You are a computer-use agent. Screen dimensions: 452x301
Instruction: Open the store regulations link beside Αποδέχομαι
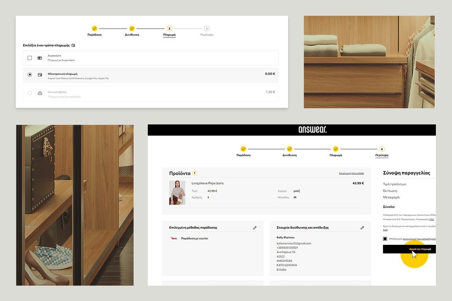[x=419, y=239]
